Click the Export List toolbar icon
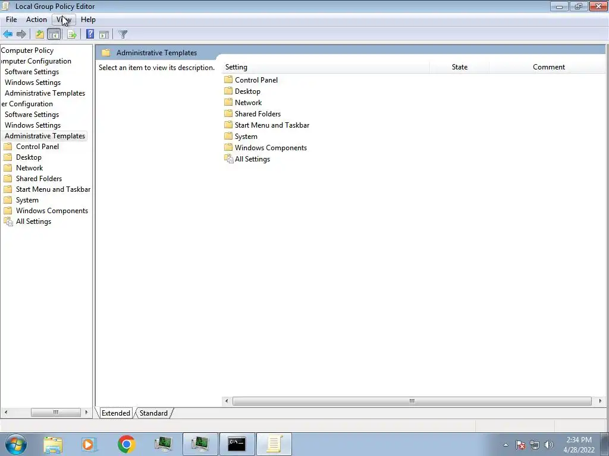Image resolution: width=609 pixels, height=456 pixels. coord(72,34)
